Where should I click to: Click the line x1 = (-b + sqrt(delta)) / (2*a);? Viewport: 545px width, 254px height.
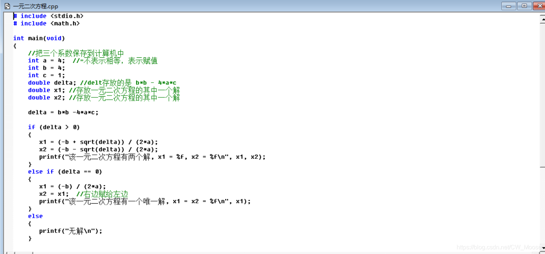click(98, 142)
